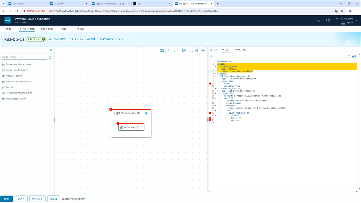Image resolution: width=361 pixels, height=203 pixels.
Task: Refresh the resource type list
Action: pyautogui.click(x=50, y=57)
